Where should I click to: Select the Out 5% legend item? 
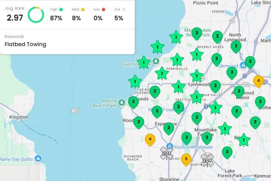tap(120, 14)
